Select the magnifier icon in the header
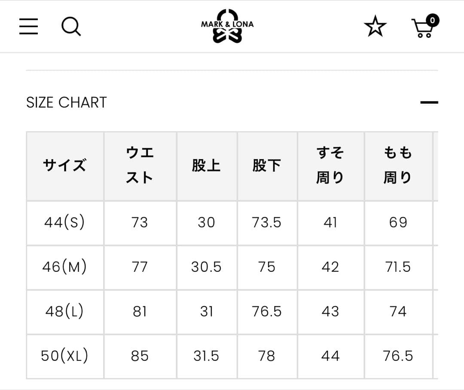464x390 pixels. (71, 26)
